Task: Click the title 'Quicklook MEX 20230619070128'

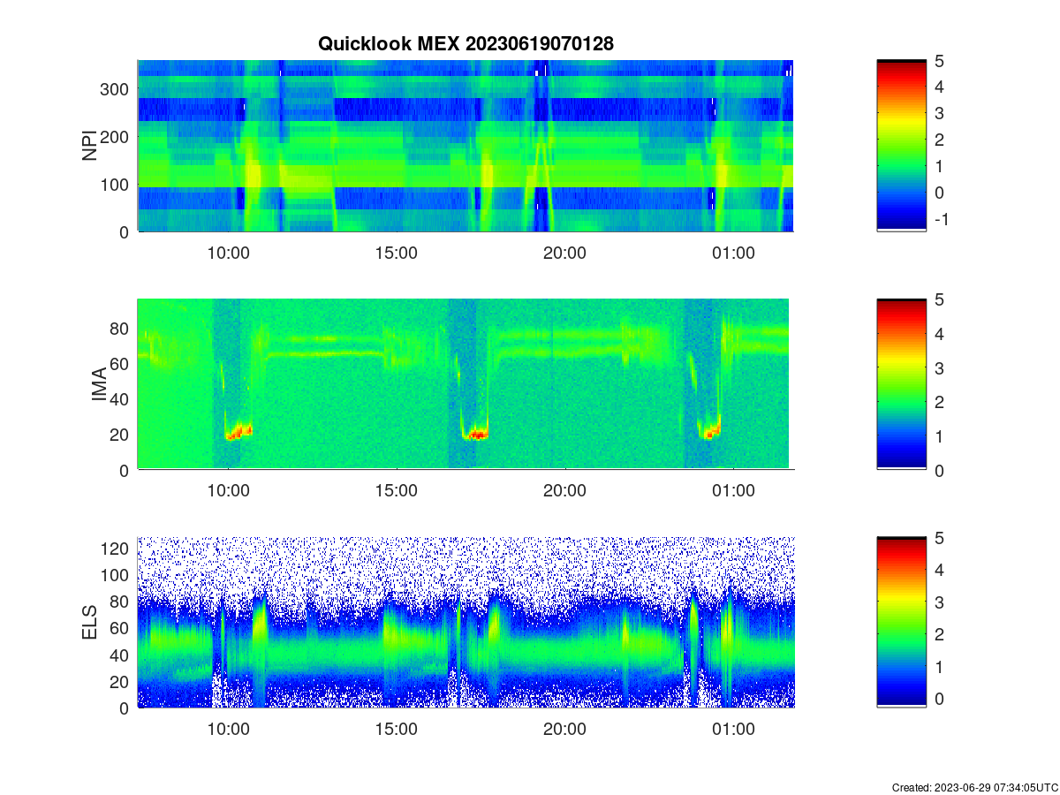Action: [x=466, y=43]
